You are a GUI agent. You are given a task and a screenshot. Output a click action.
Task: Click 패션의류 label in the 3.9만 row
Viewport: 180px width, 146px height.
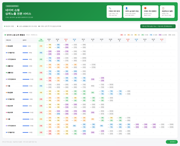[x=10, y=106]
